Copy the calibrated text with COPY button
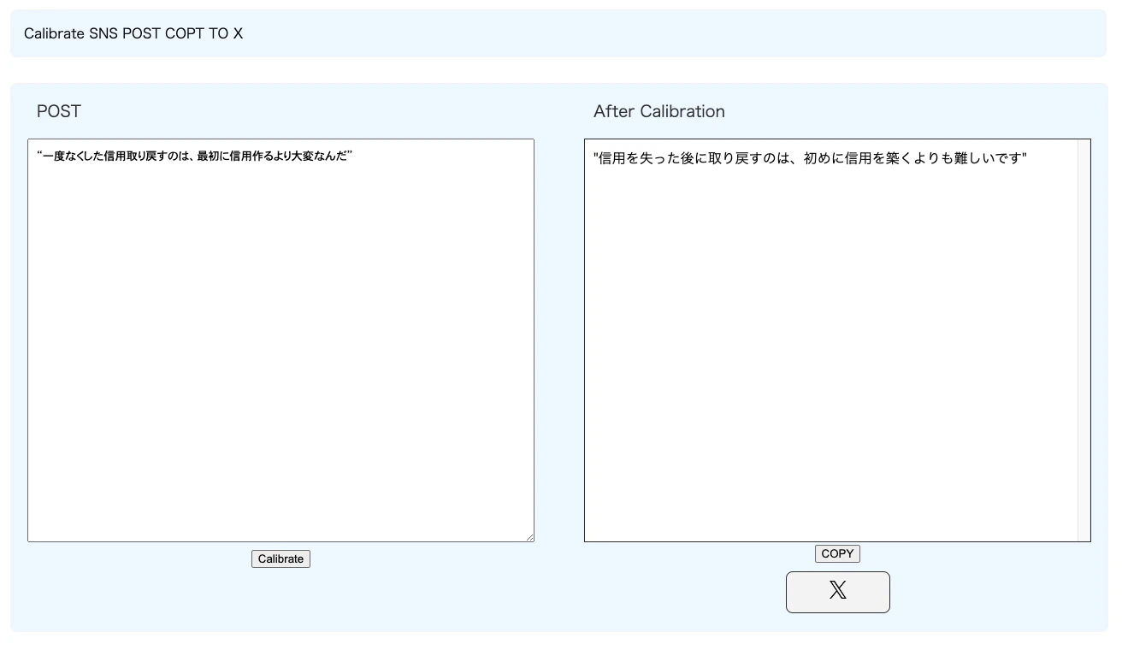The image size is (1122, 650). (x=837, y=553)
